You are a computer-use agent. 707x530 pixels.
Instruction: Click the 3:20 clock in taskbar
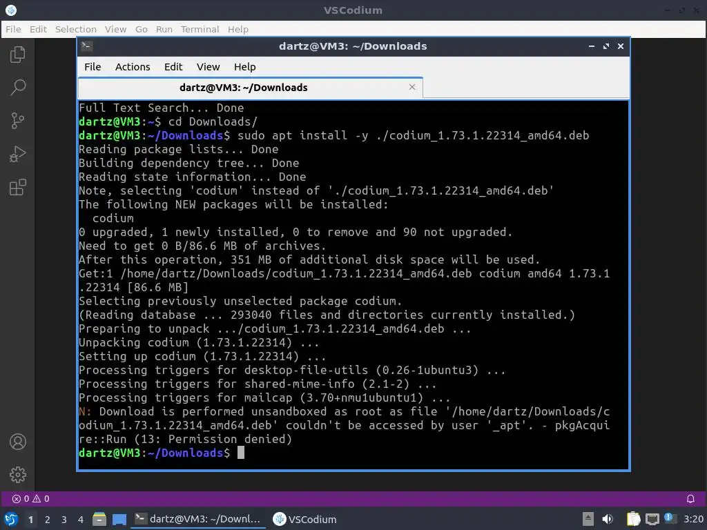click(693, 519)
